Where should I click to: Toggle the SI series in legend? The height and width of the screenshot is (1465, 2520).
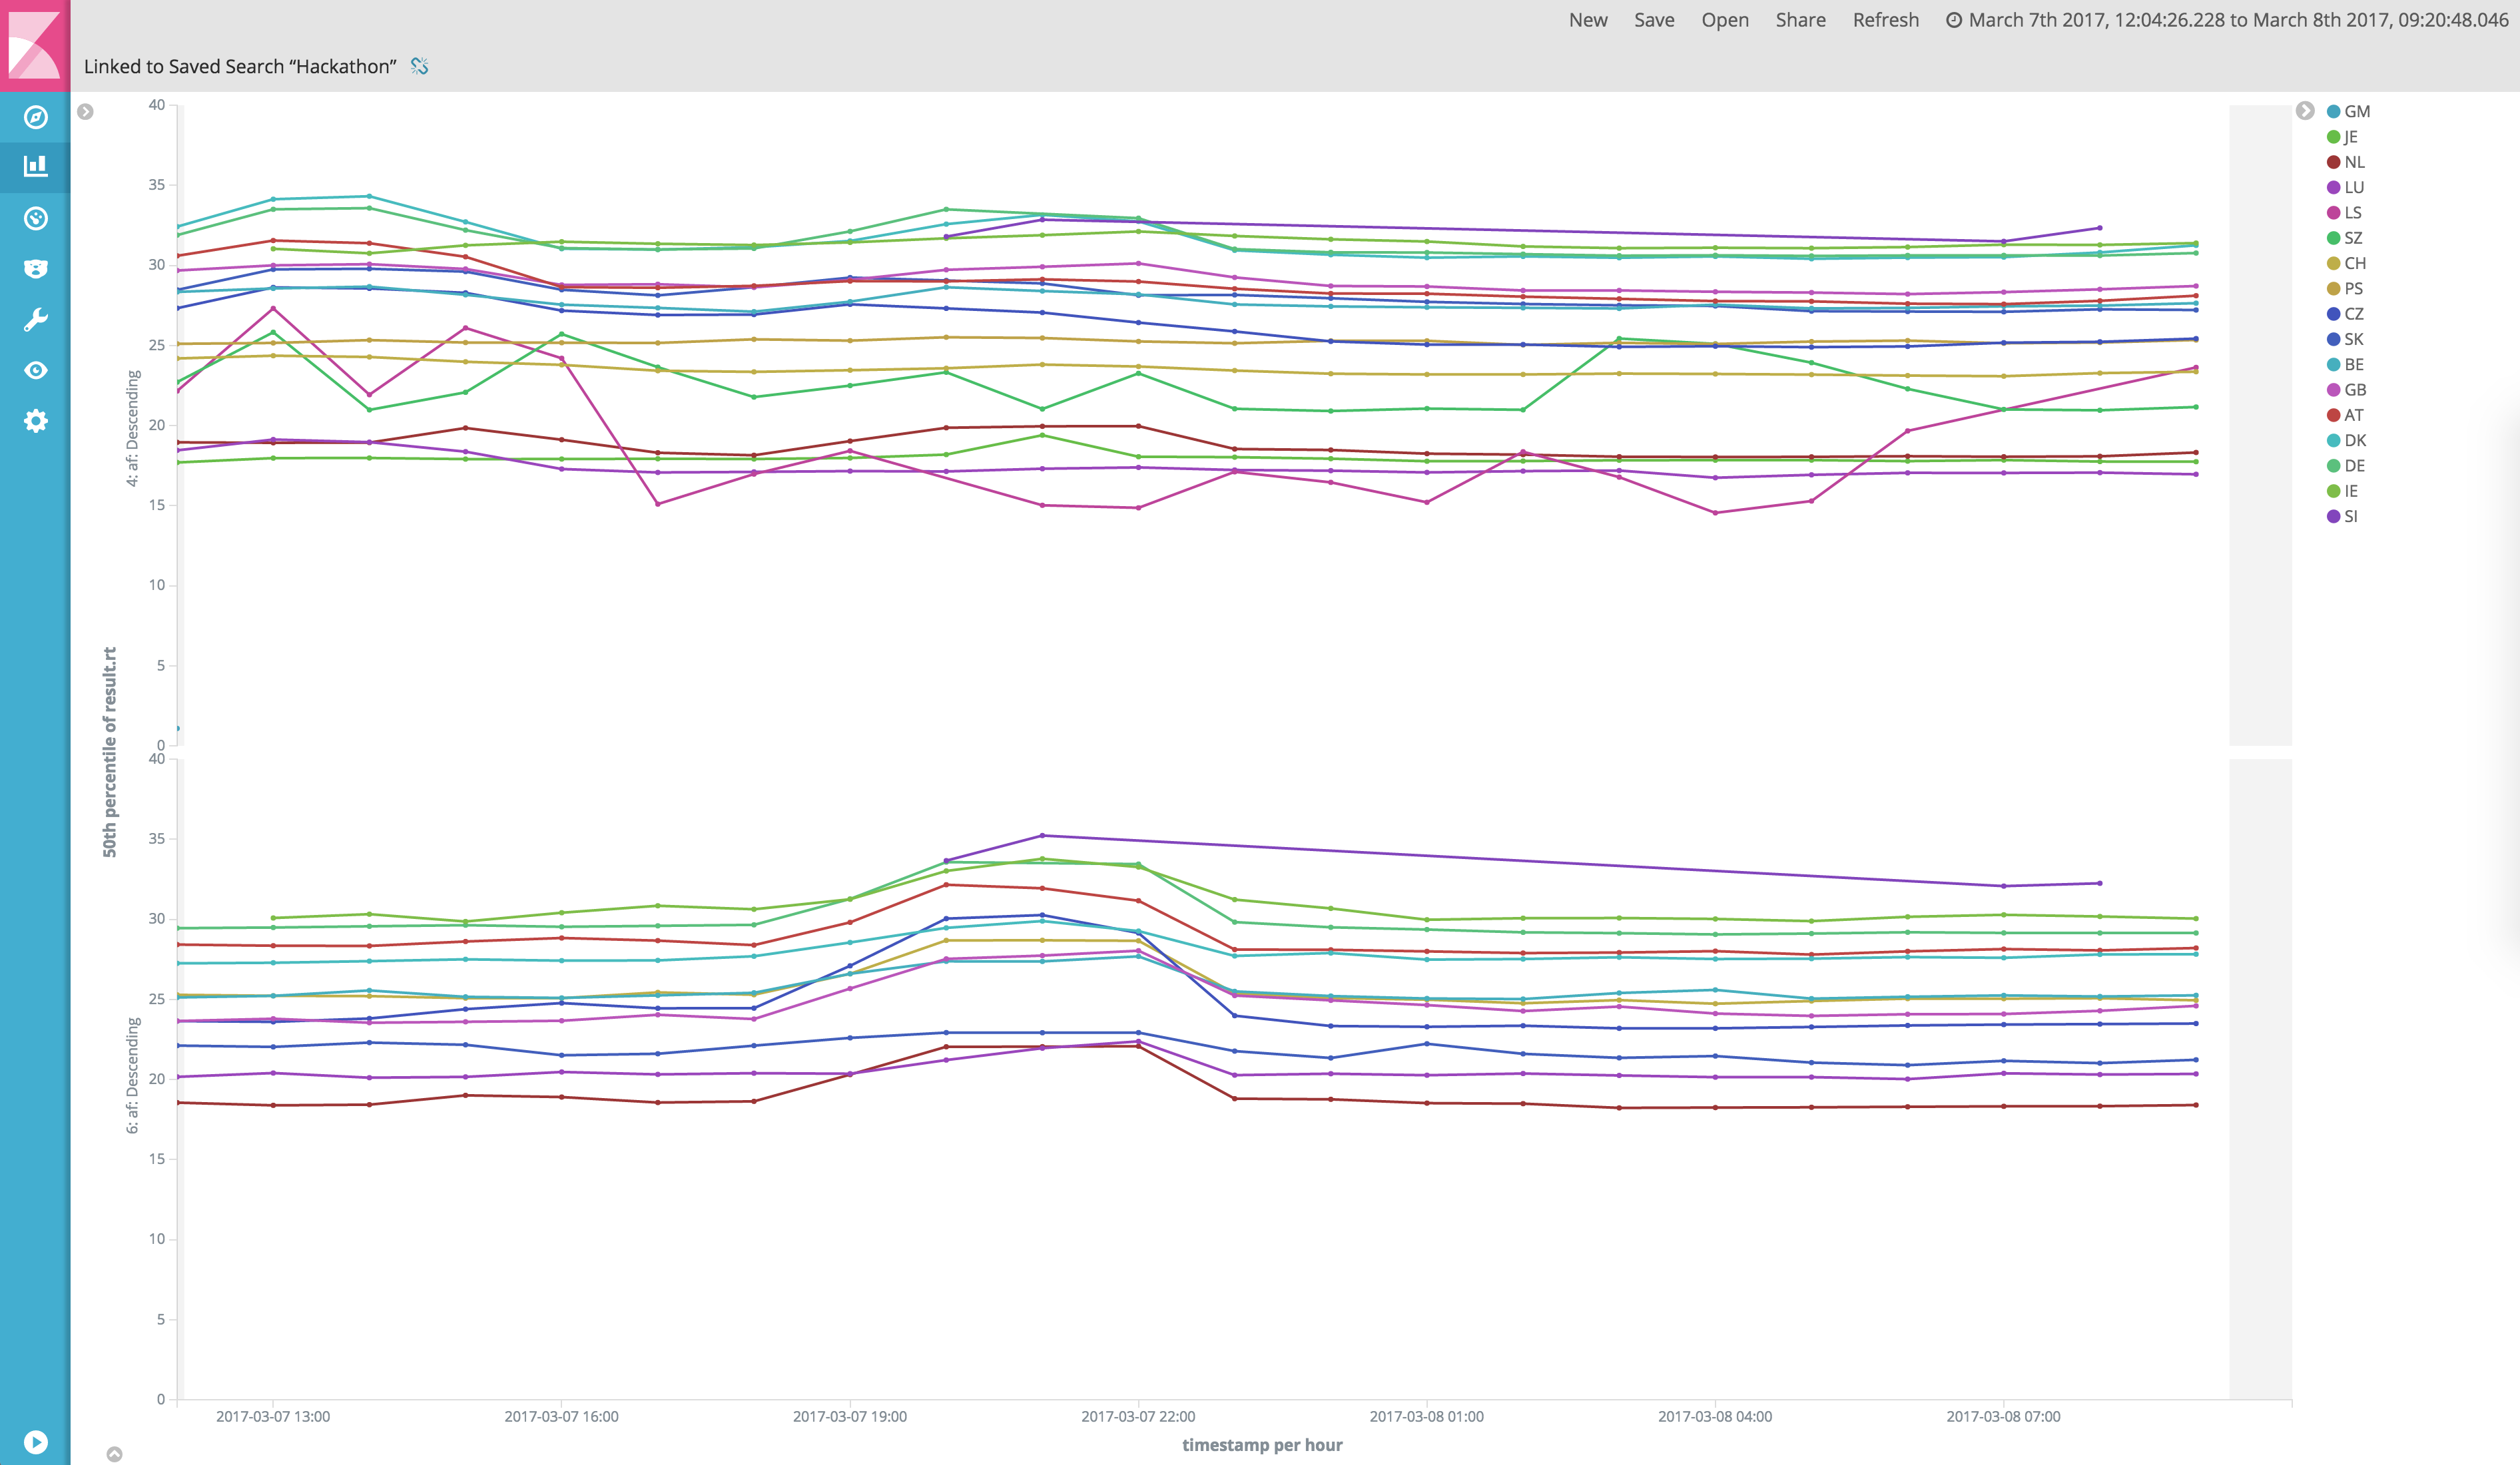pyautogui.click(x=2350, y=516)
